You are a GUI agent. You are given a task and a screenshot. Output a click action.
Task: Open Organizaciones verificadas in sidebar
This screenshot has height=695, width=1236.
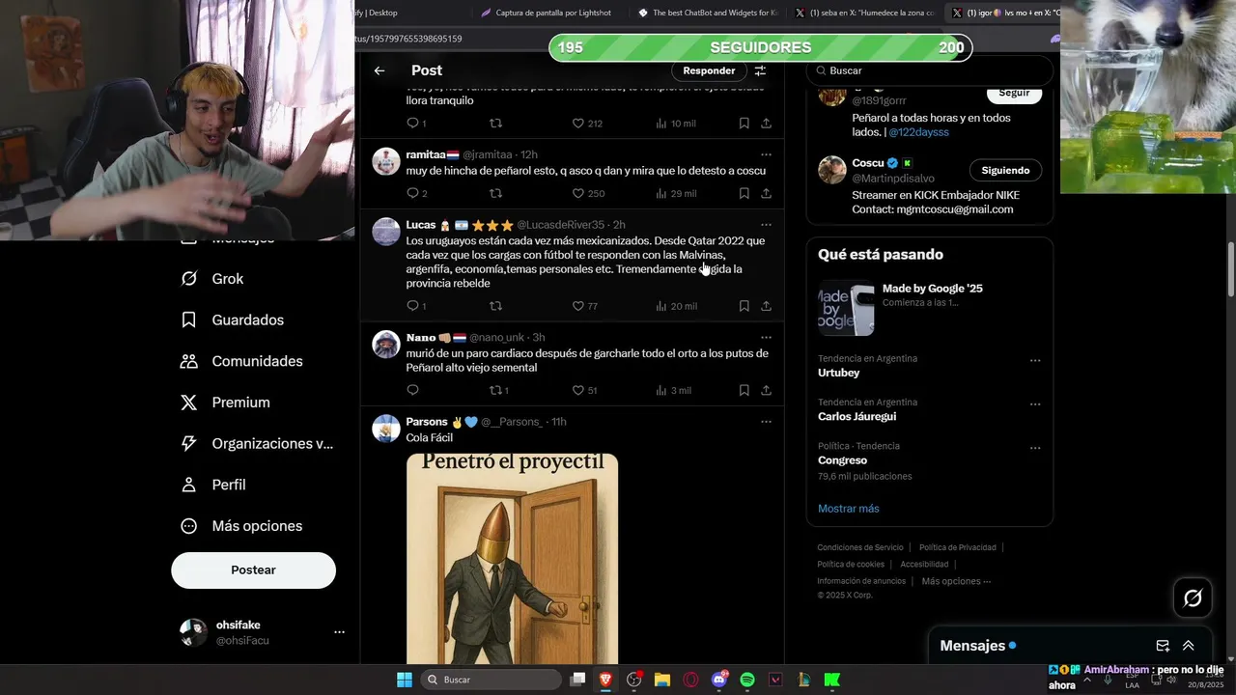[257, 444]
